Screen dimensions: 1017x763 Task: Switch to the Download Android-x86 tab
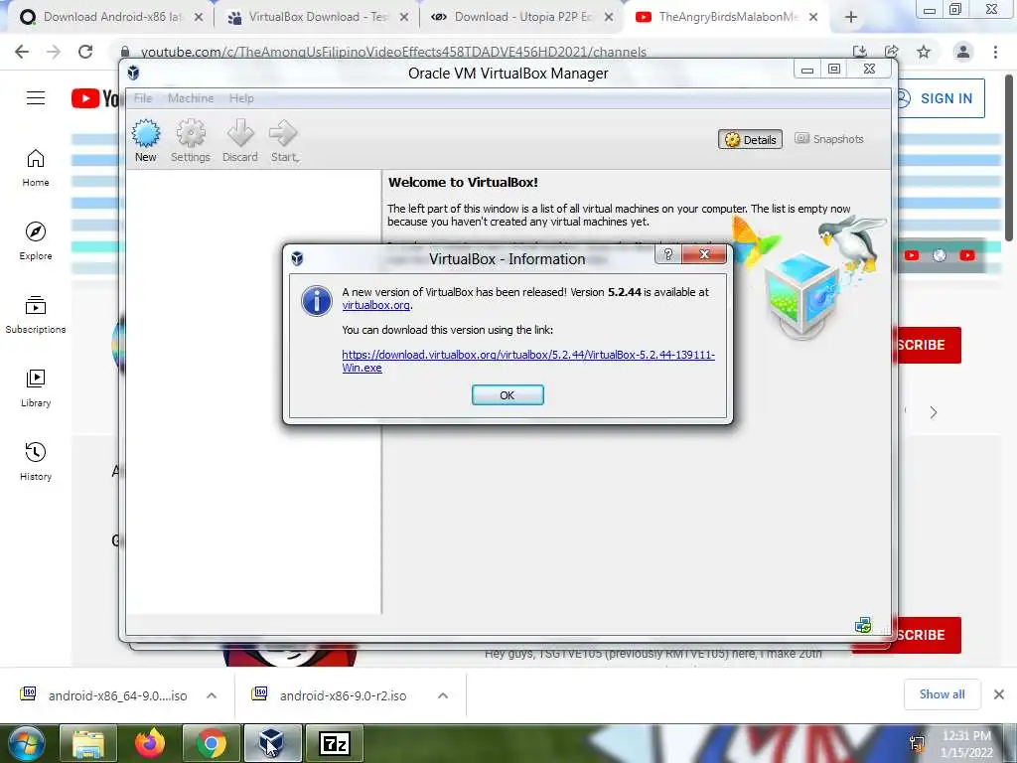coord(110,17)
